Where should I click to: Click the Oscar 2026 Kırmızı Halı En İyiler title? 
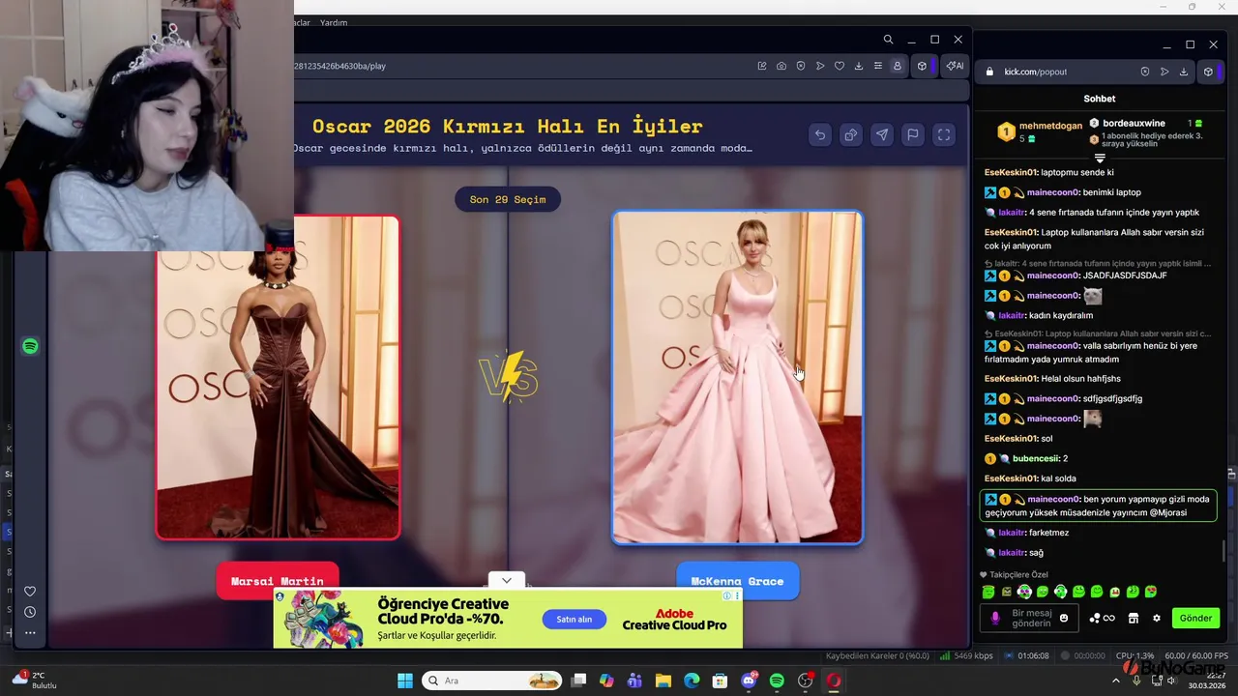[508, 126]
